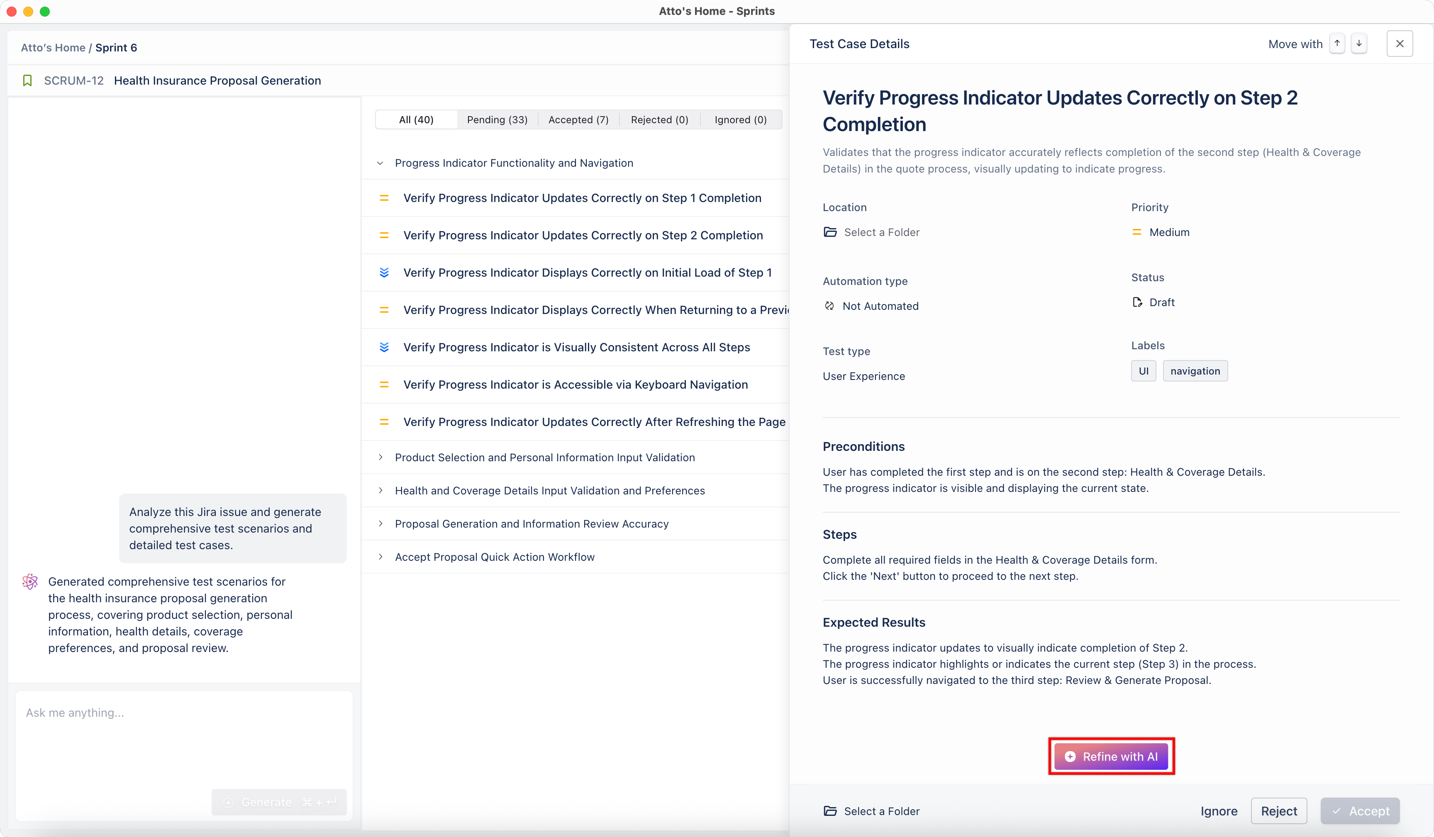Select the navigation label tag
The height and width of the screenshot is (837, 1434).
(1195, 371)
